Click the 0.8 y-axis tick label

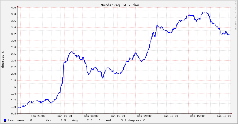(x=14, y=113)
